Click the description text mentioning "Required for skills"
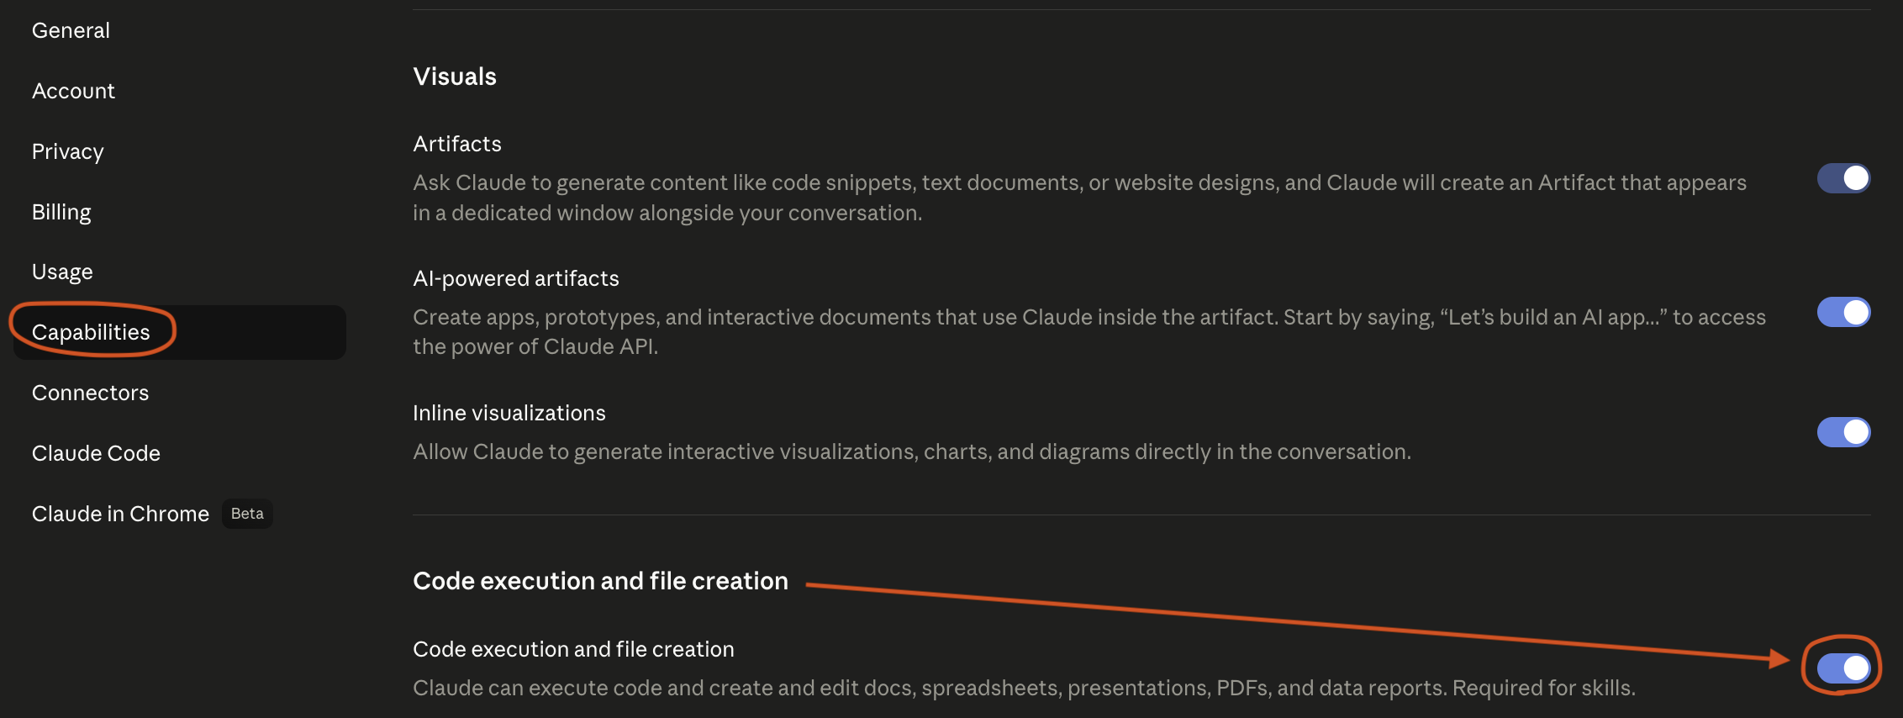 pyautogui.click(x=1024, y=688)
